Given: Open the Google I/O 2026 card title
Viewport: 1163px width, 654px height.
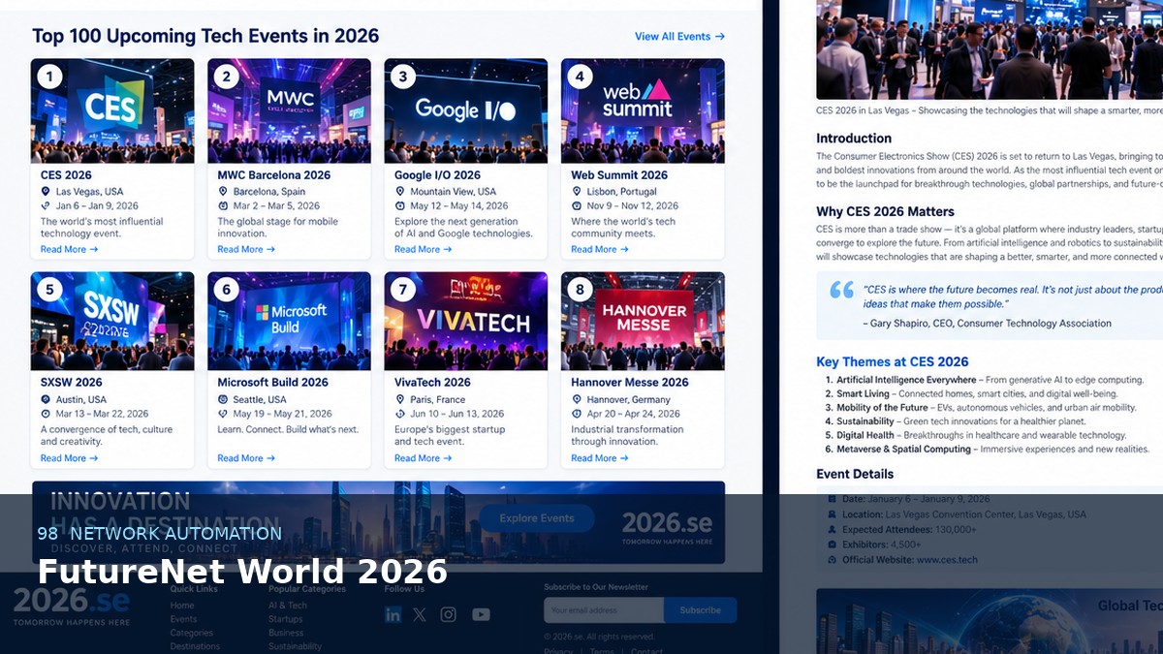Looking at the screenshot, I should click(x=437, y=175).
